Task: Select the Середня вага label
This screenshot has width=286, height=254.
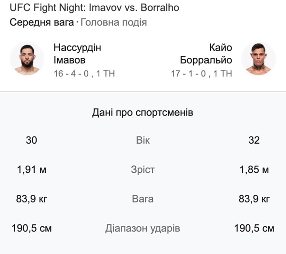Action: click(x=42, y=22)
